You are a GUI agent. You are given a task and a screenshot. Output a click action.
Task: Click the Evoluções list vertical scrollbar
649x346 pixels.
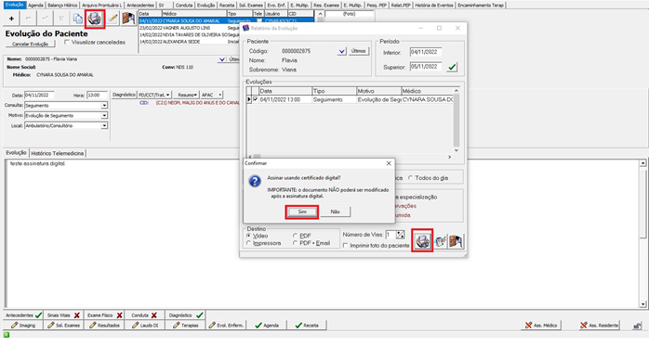[457, 121]
